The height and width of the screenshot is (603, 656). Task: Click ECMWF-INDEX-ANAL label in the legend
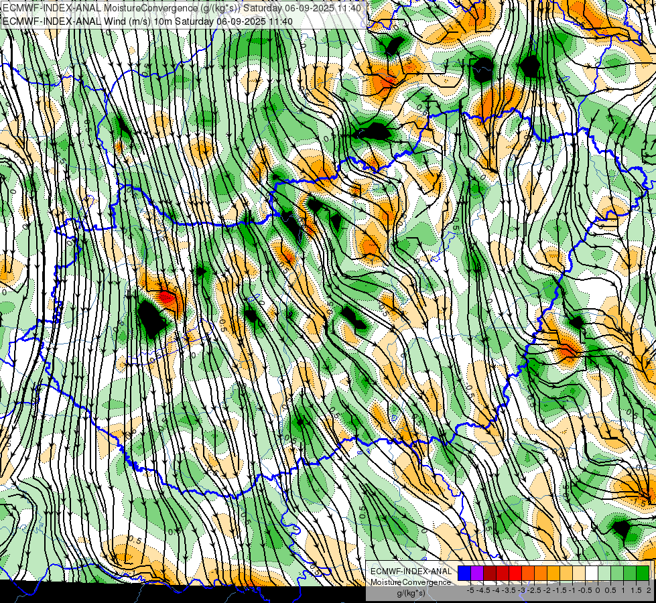(x=411, y=572)
